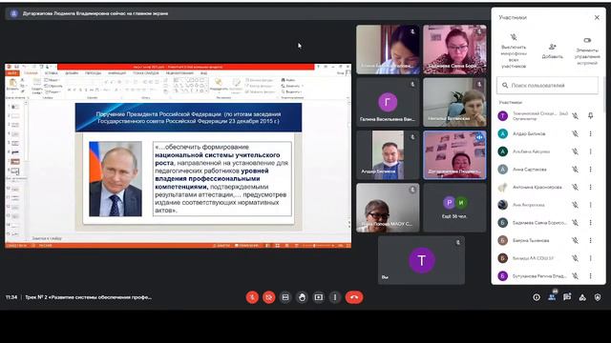The height and width of the screenshot is (343, 611).
Task: Mute all participants' microphones
Action: click(x=514, y=50)
